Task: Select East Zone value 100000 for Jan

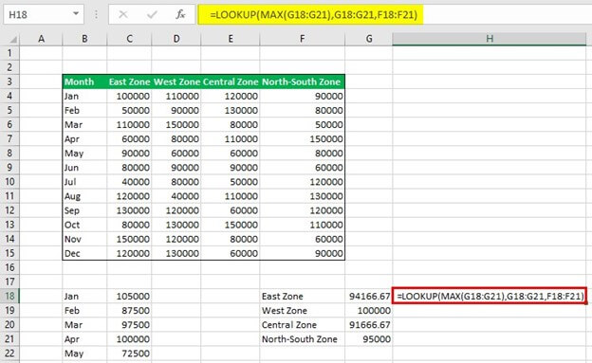Action: [x=129, y=97]
